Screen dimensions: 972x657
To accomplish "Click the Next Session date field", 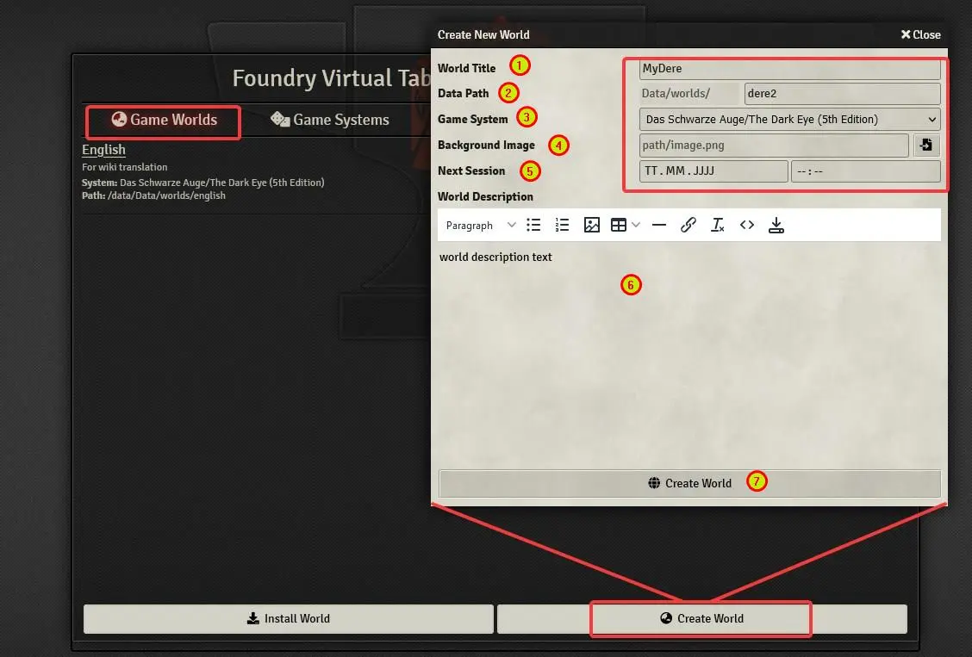I will (713, 170).
